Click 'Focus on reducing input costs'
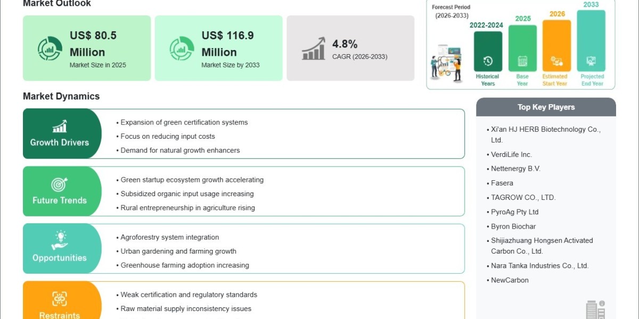Image resolution: width=639 pixels, height=319 pixels. 168,136
